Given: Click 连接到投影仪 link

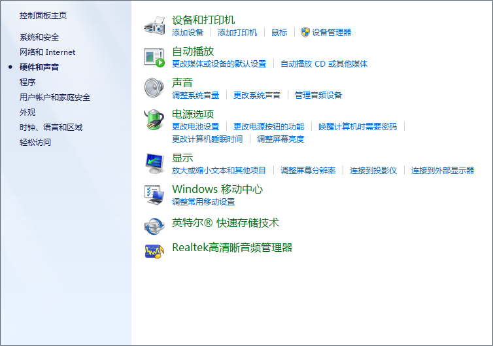Looking at the screenshot, I should click(x=373, y=171).
